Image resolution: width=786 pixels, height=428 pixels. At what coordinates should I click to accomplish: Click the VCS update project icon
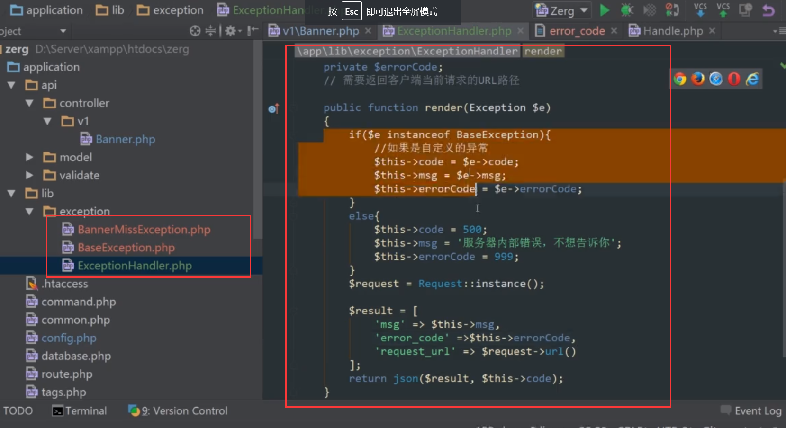pyautogui.click(x=700, y=10)
